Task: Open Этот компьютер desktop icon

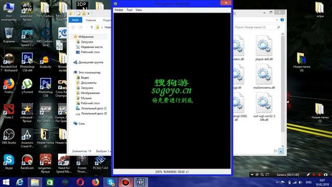Action: point(9,11)
